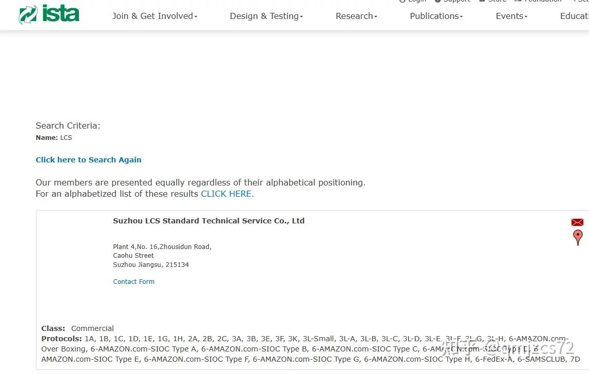
Task: Click the red map pin icon
Action: [578, 237]
